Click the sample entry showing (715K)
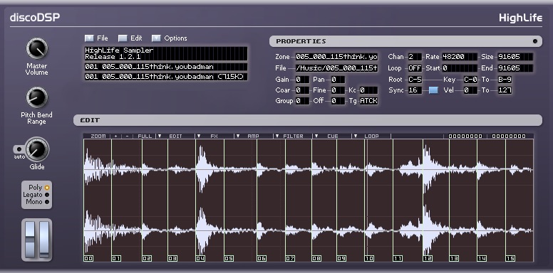Screen dimensions: 553x273 pyautogui.click(x=166, y=77)
